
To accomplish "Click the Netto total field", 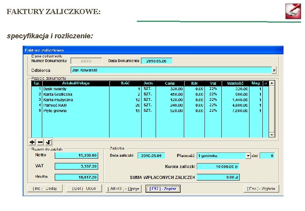I will click(x=76, y=156).
